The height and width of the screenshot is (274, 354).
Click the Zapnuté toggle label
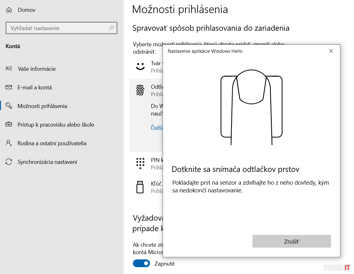[164, 264]
